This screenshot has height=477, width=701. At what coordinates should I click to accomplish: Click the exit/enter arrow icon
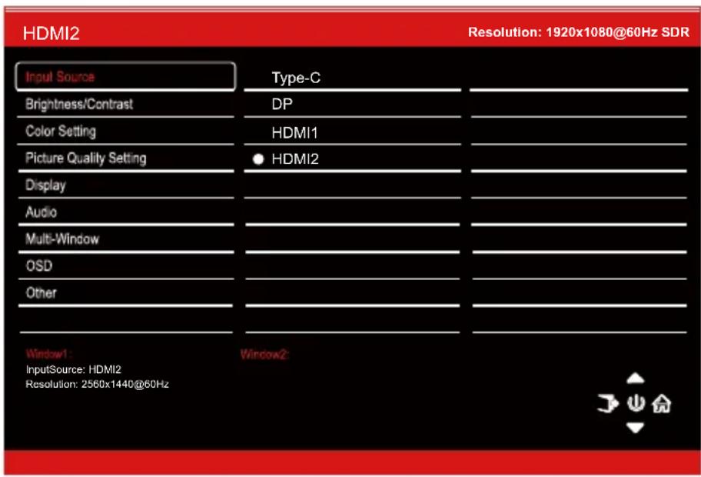pyautogui.click(x=608, y=403)
